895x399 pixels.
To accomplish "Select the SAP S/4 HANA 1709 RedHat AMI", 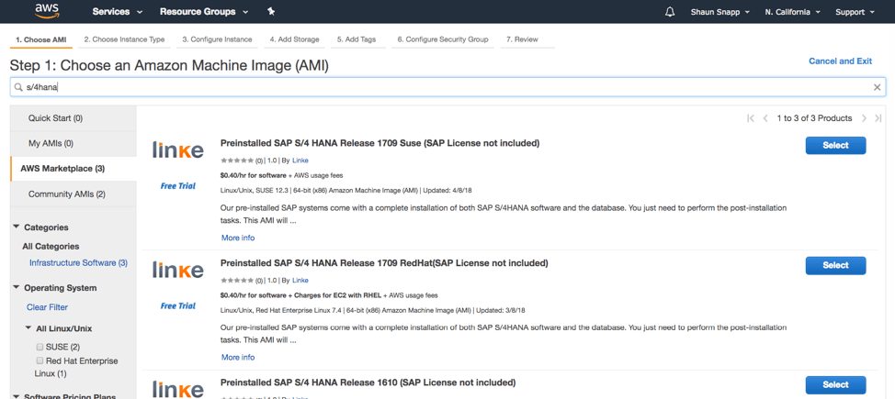I will pyautogui.click(x=835, y=265).
